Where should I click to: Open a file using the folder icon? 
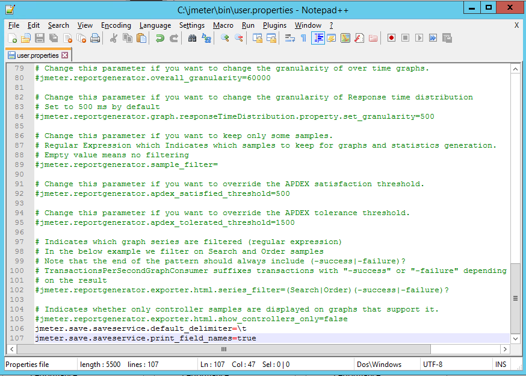point(26,39)
